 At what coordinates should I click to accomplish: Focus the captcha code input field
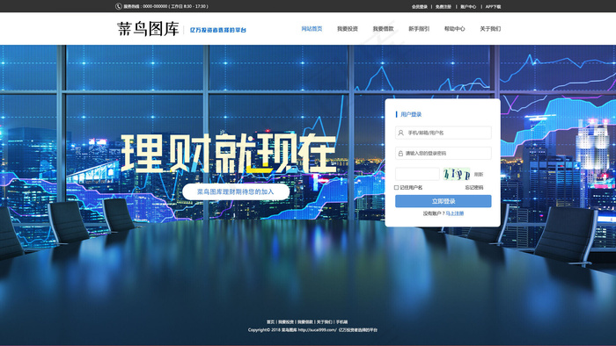click(417, 174)
